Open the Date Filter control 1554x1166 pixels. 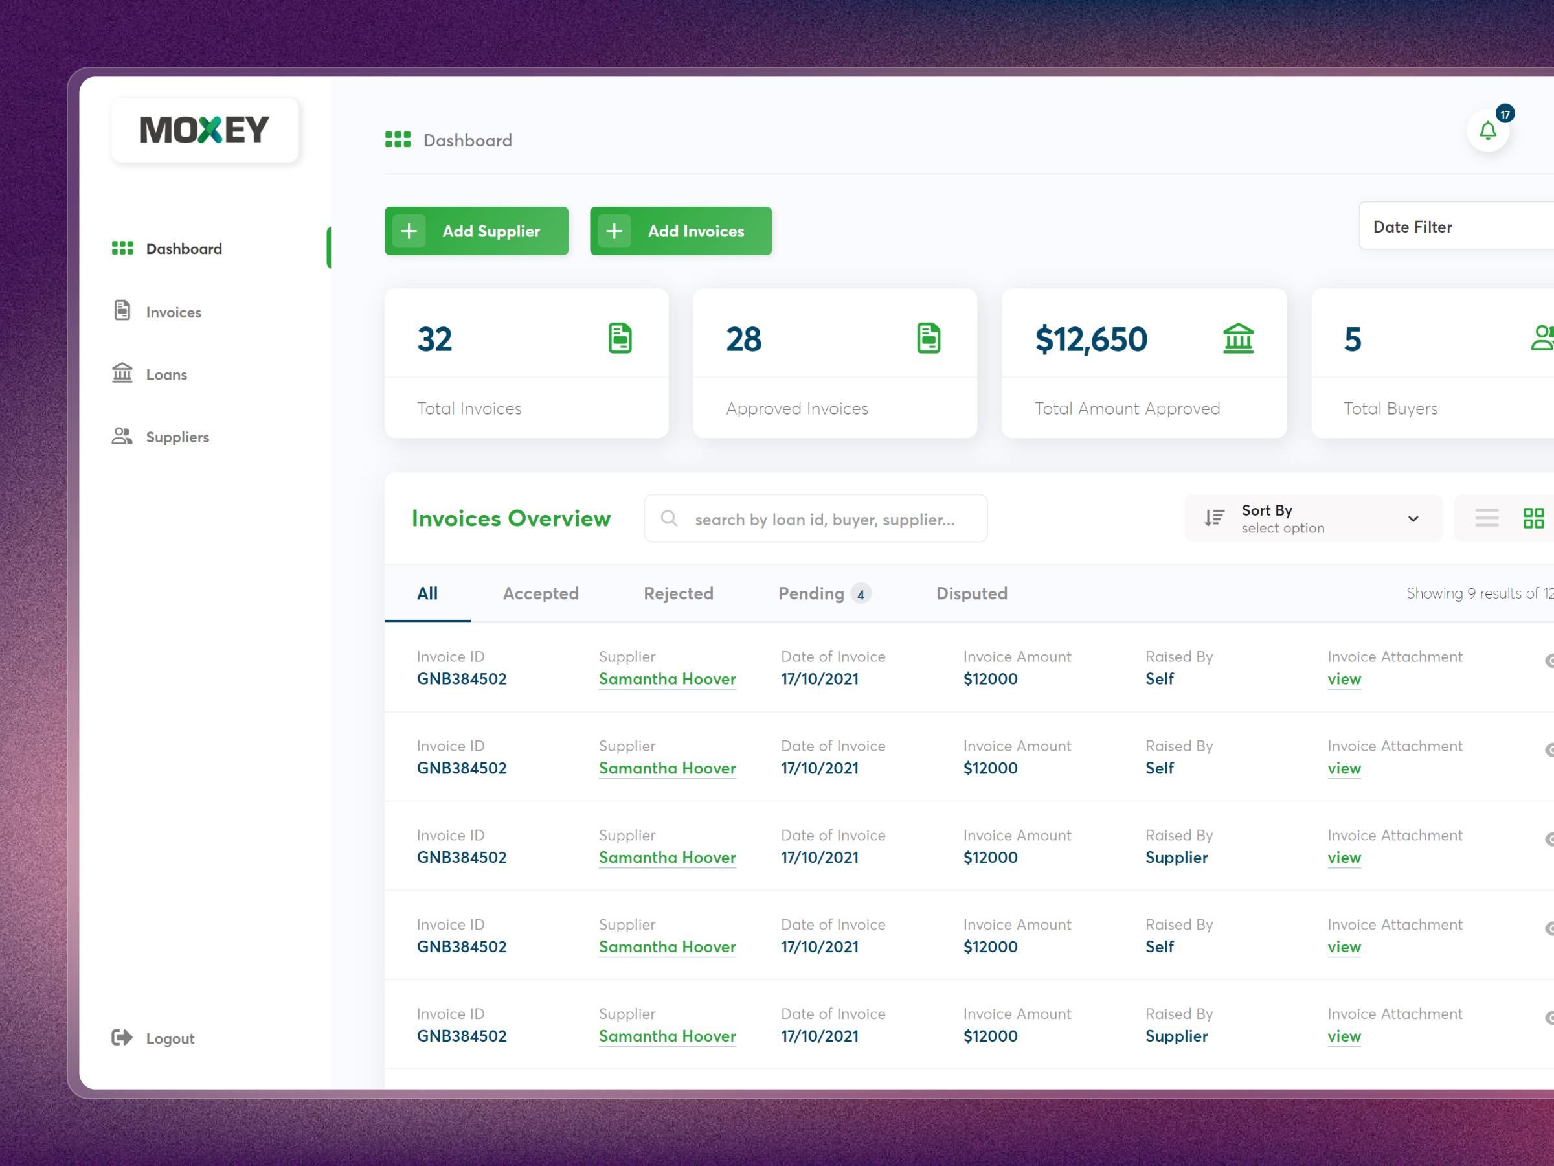point(1413,226)
